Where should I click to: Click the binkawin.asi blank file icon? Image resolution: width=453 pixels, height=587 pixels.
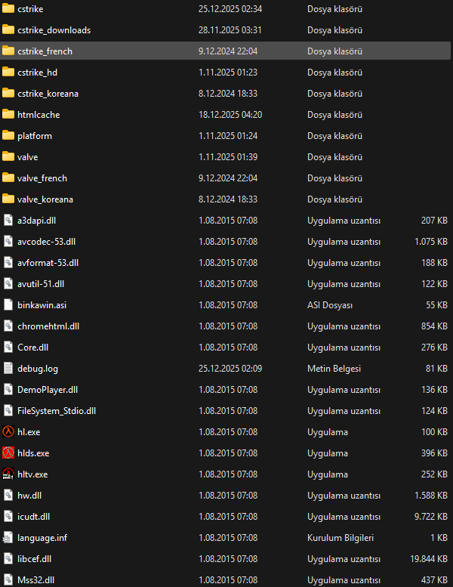[8, 304]
